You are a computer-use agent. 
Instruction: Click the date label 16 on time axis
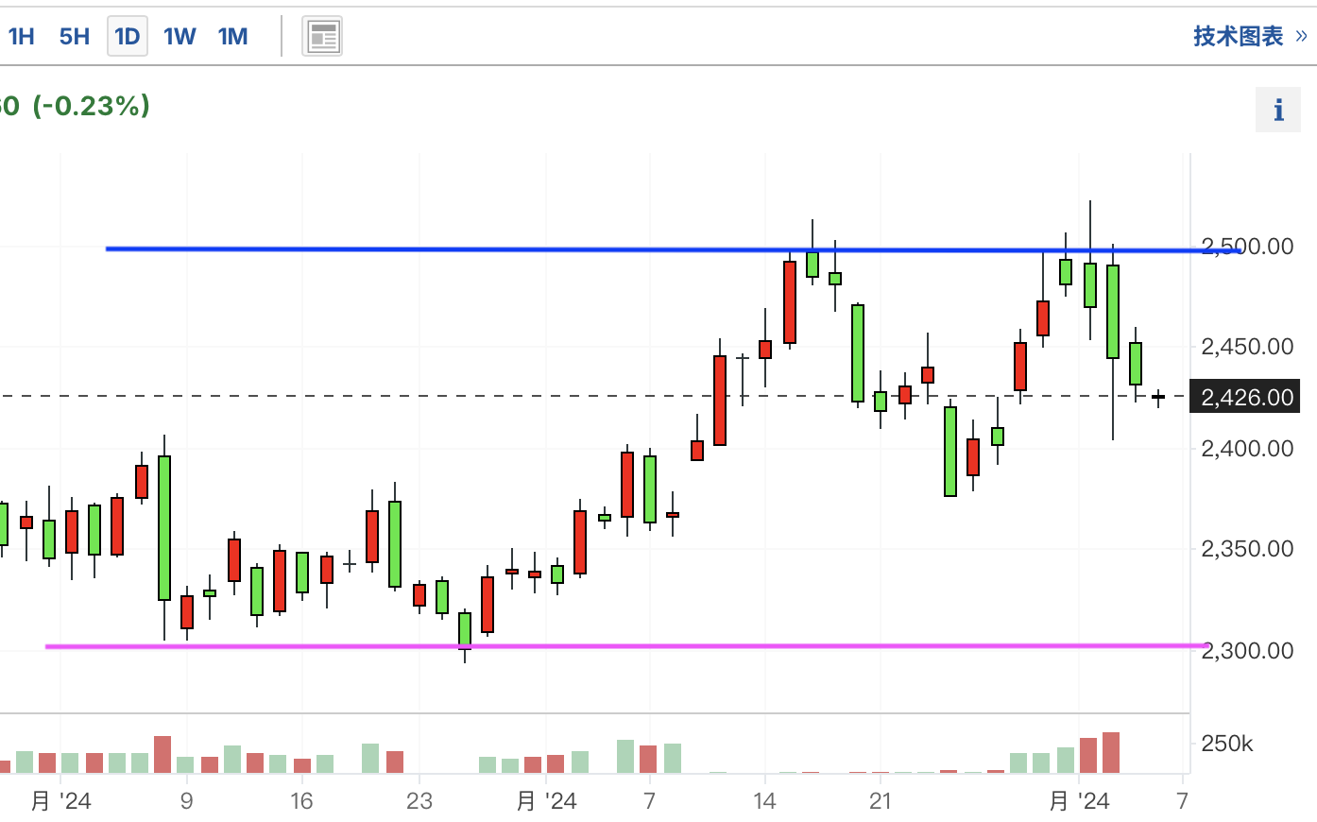point(301,801)
